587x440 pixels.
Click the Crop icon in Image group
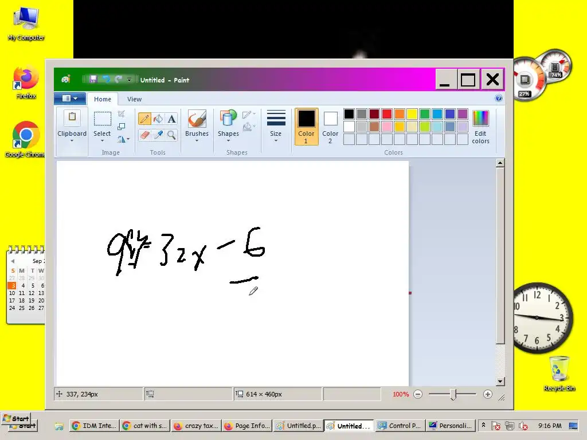[x=121, y=114]
